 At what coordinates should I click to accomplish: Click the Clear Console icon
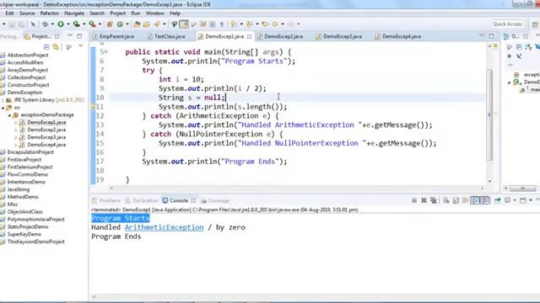(x=446, y=200)
